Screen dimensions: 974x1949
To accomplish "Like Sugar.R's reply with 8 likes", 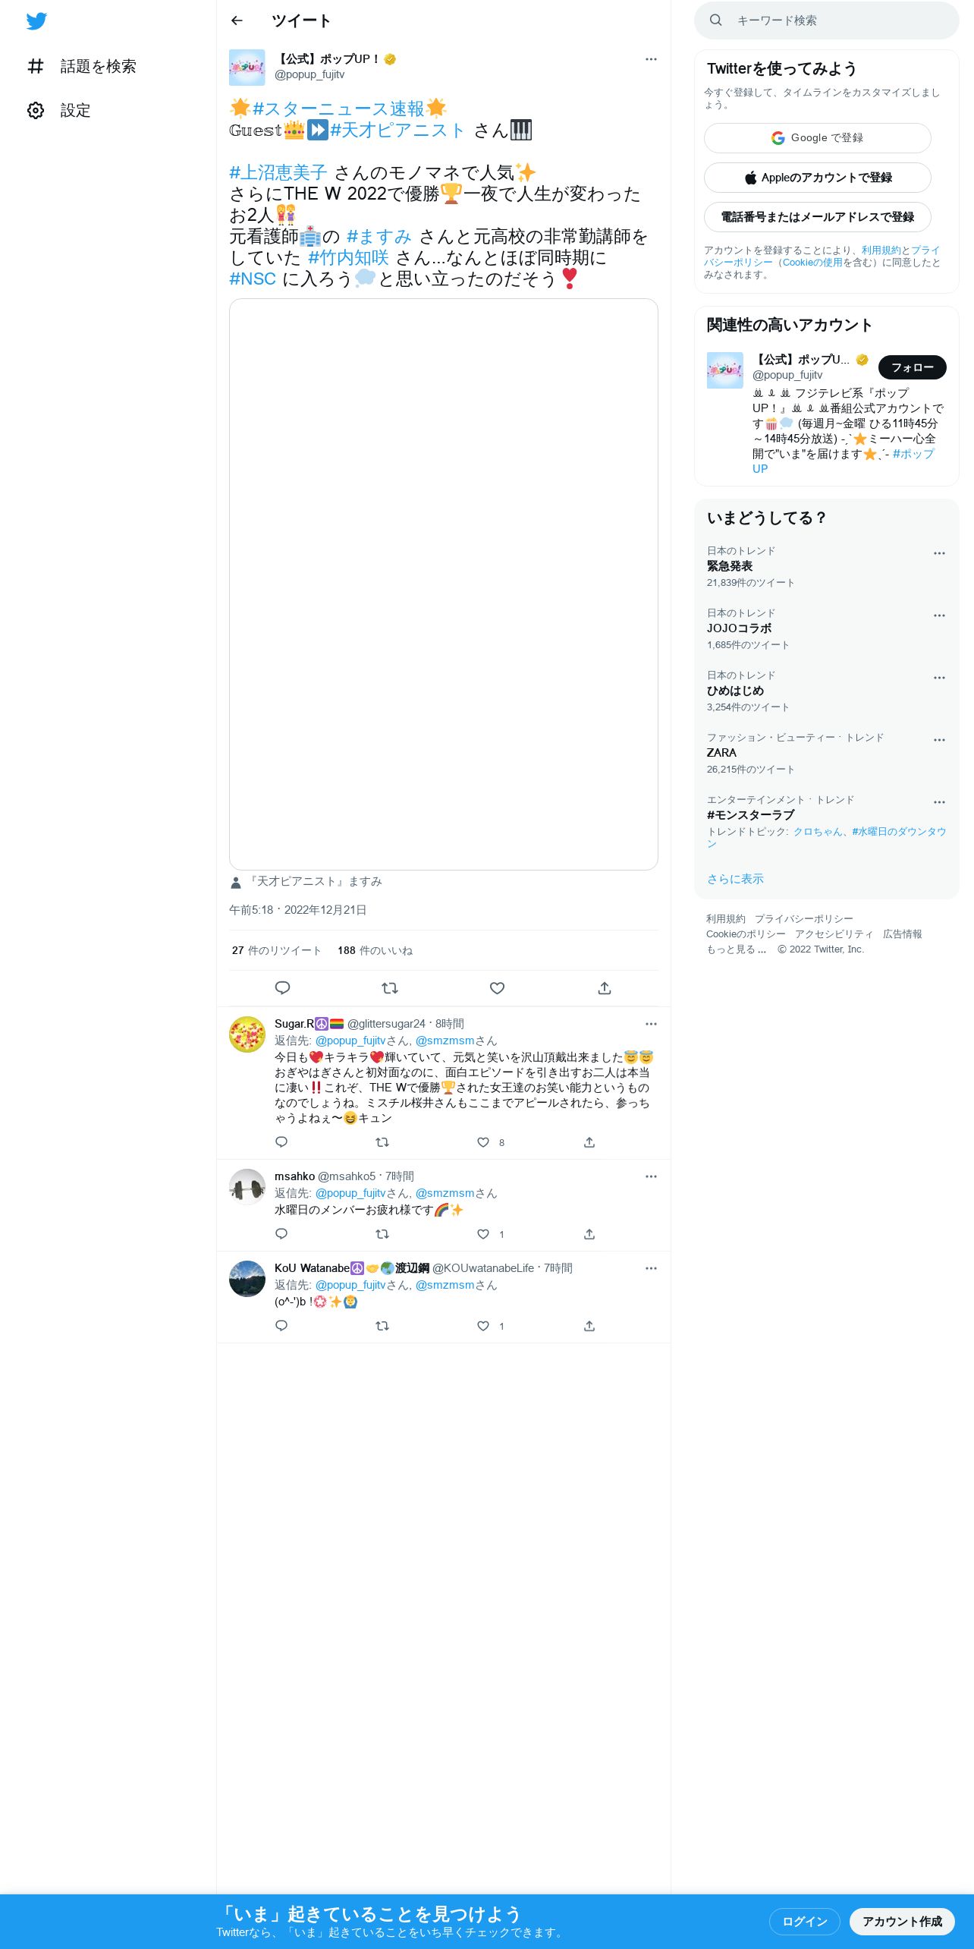I will [x=483, y=1142].
